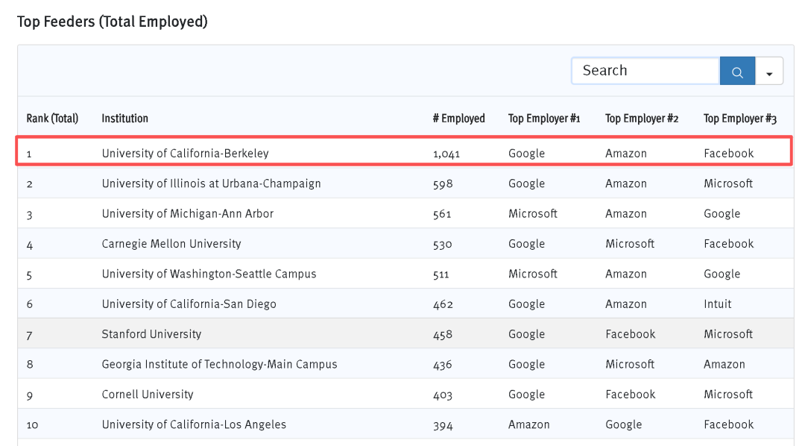Click rank number 10 cell

point(32,425)
